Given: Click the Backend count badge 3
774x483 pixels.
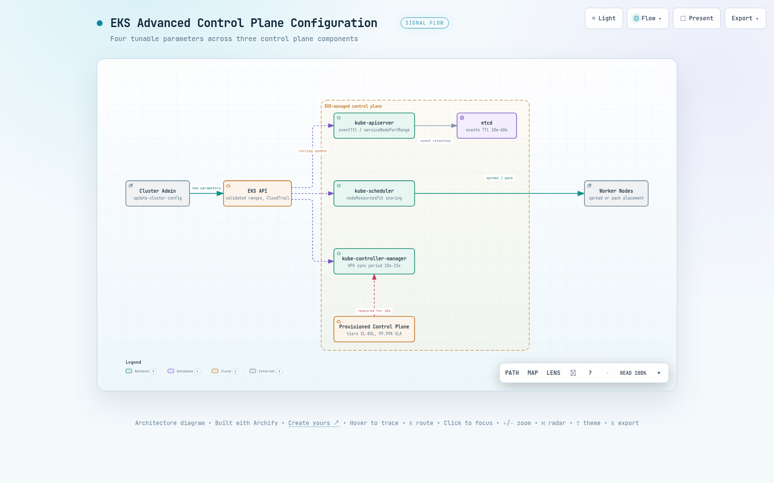Looking at the screenshot, I should [x=153, y=371].
